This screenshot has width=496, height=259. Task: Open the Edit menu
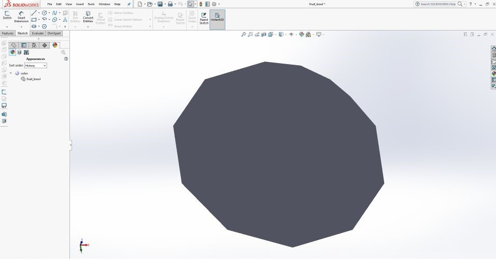click(x=59, y=4)
